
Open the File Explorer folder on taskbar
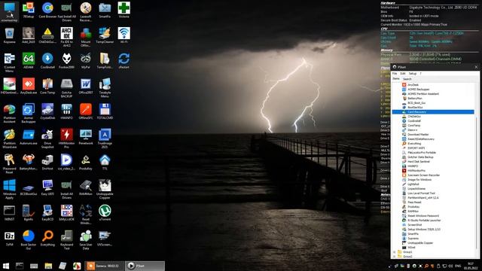(x=48, y=266)
